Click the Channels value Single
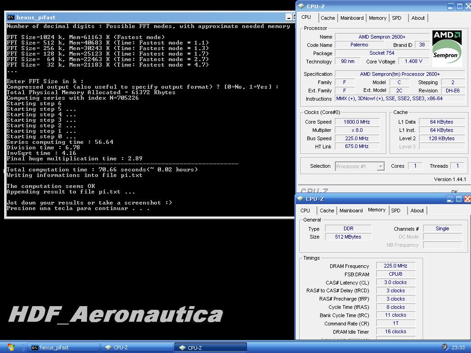 [442, 229]
